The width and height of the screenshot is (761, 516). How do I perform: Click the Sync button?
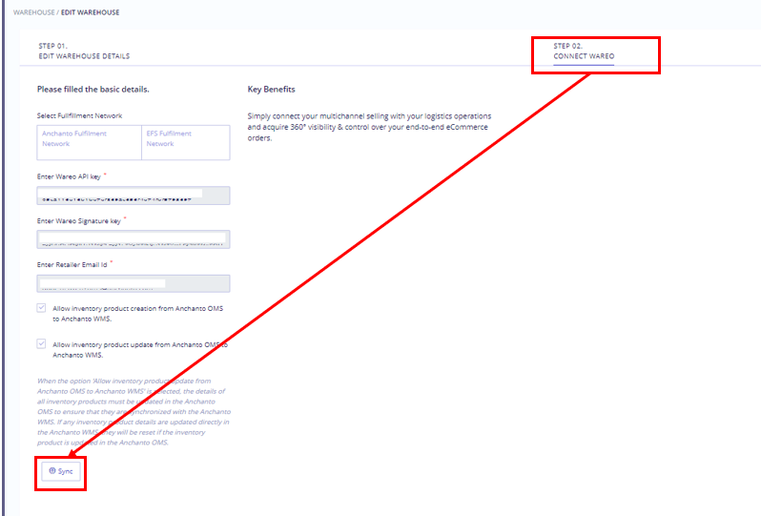61,471
